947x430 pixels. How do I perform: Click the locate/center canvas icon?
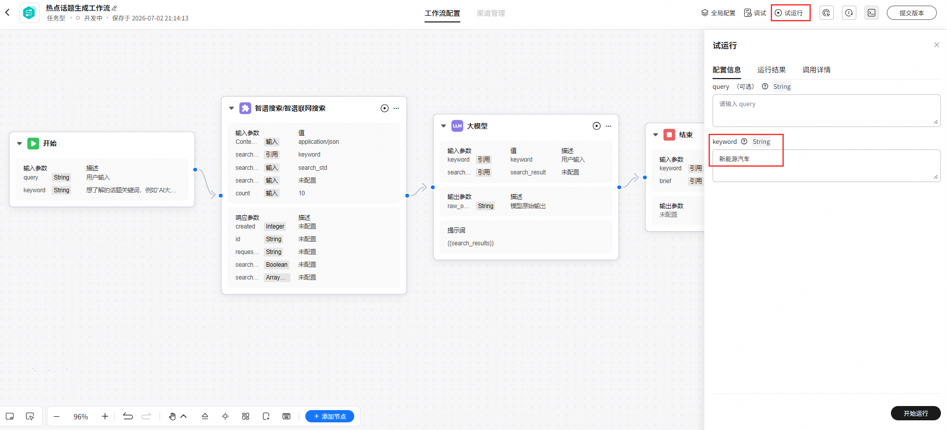tap(225, 416)
